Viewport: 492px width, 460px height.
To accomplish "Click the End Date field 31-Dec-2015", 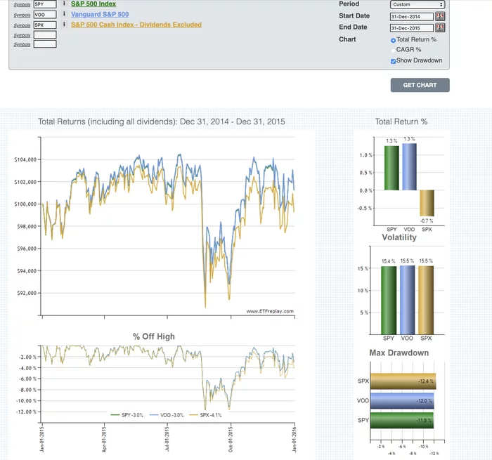I will 412,28.
